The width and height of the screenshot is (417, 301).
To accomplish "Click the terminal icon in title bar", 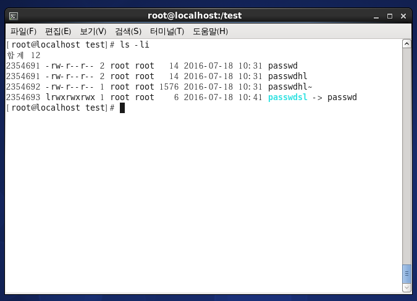I will tap(14, 16).
